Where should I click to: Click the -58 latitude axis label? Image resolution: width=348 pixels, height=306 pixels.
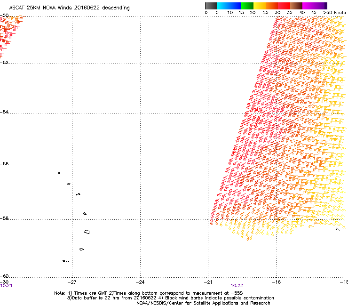pyautogui.click(x=4, y=218)
